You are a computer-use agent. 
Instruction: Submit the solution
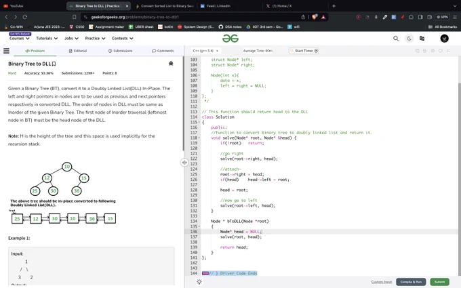(x=439, y=282)
